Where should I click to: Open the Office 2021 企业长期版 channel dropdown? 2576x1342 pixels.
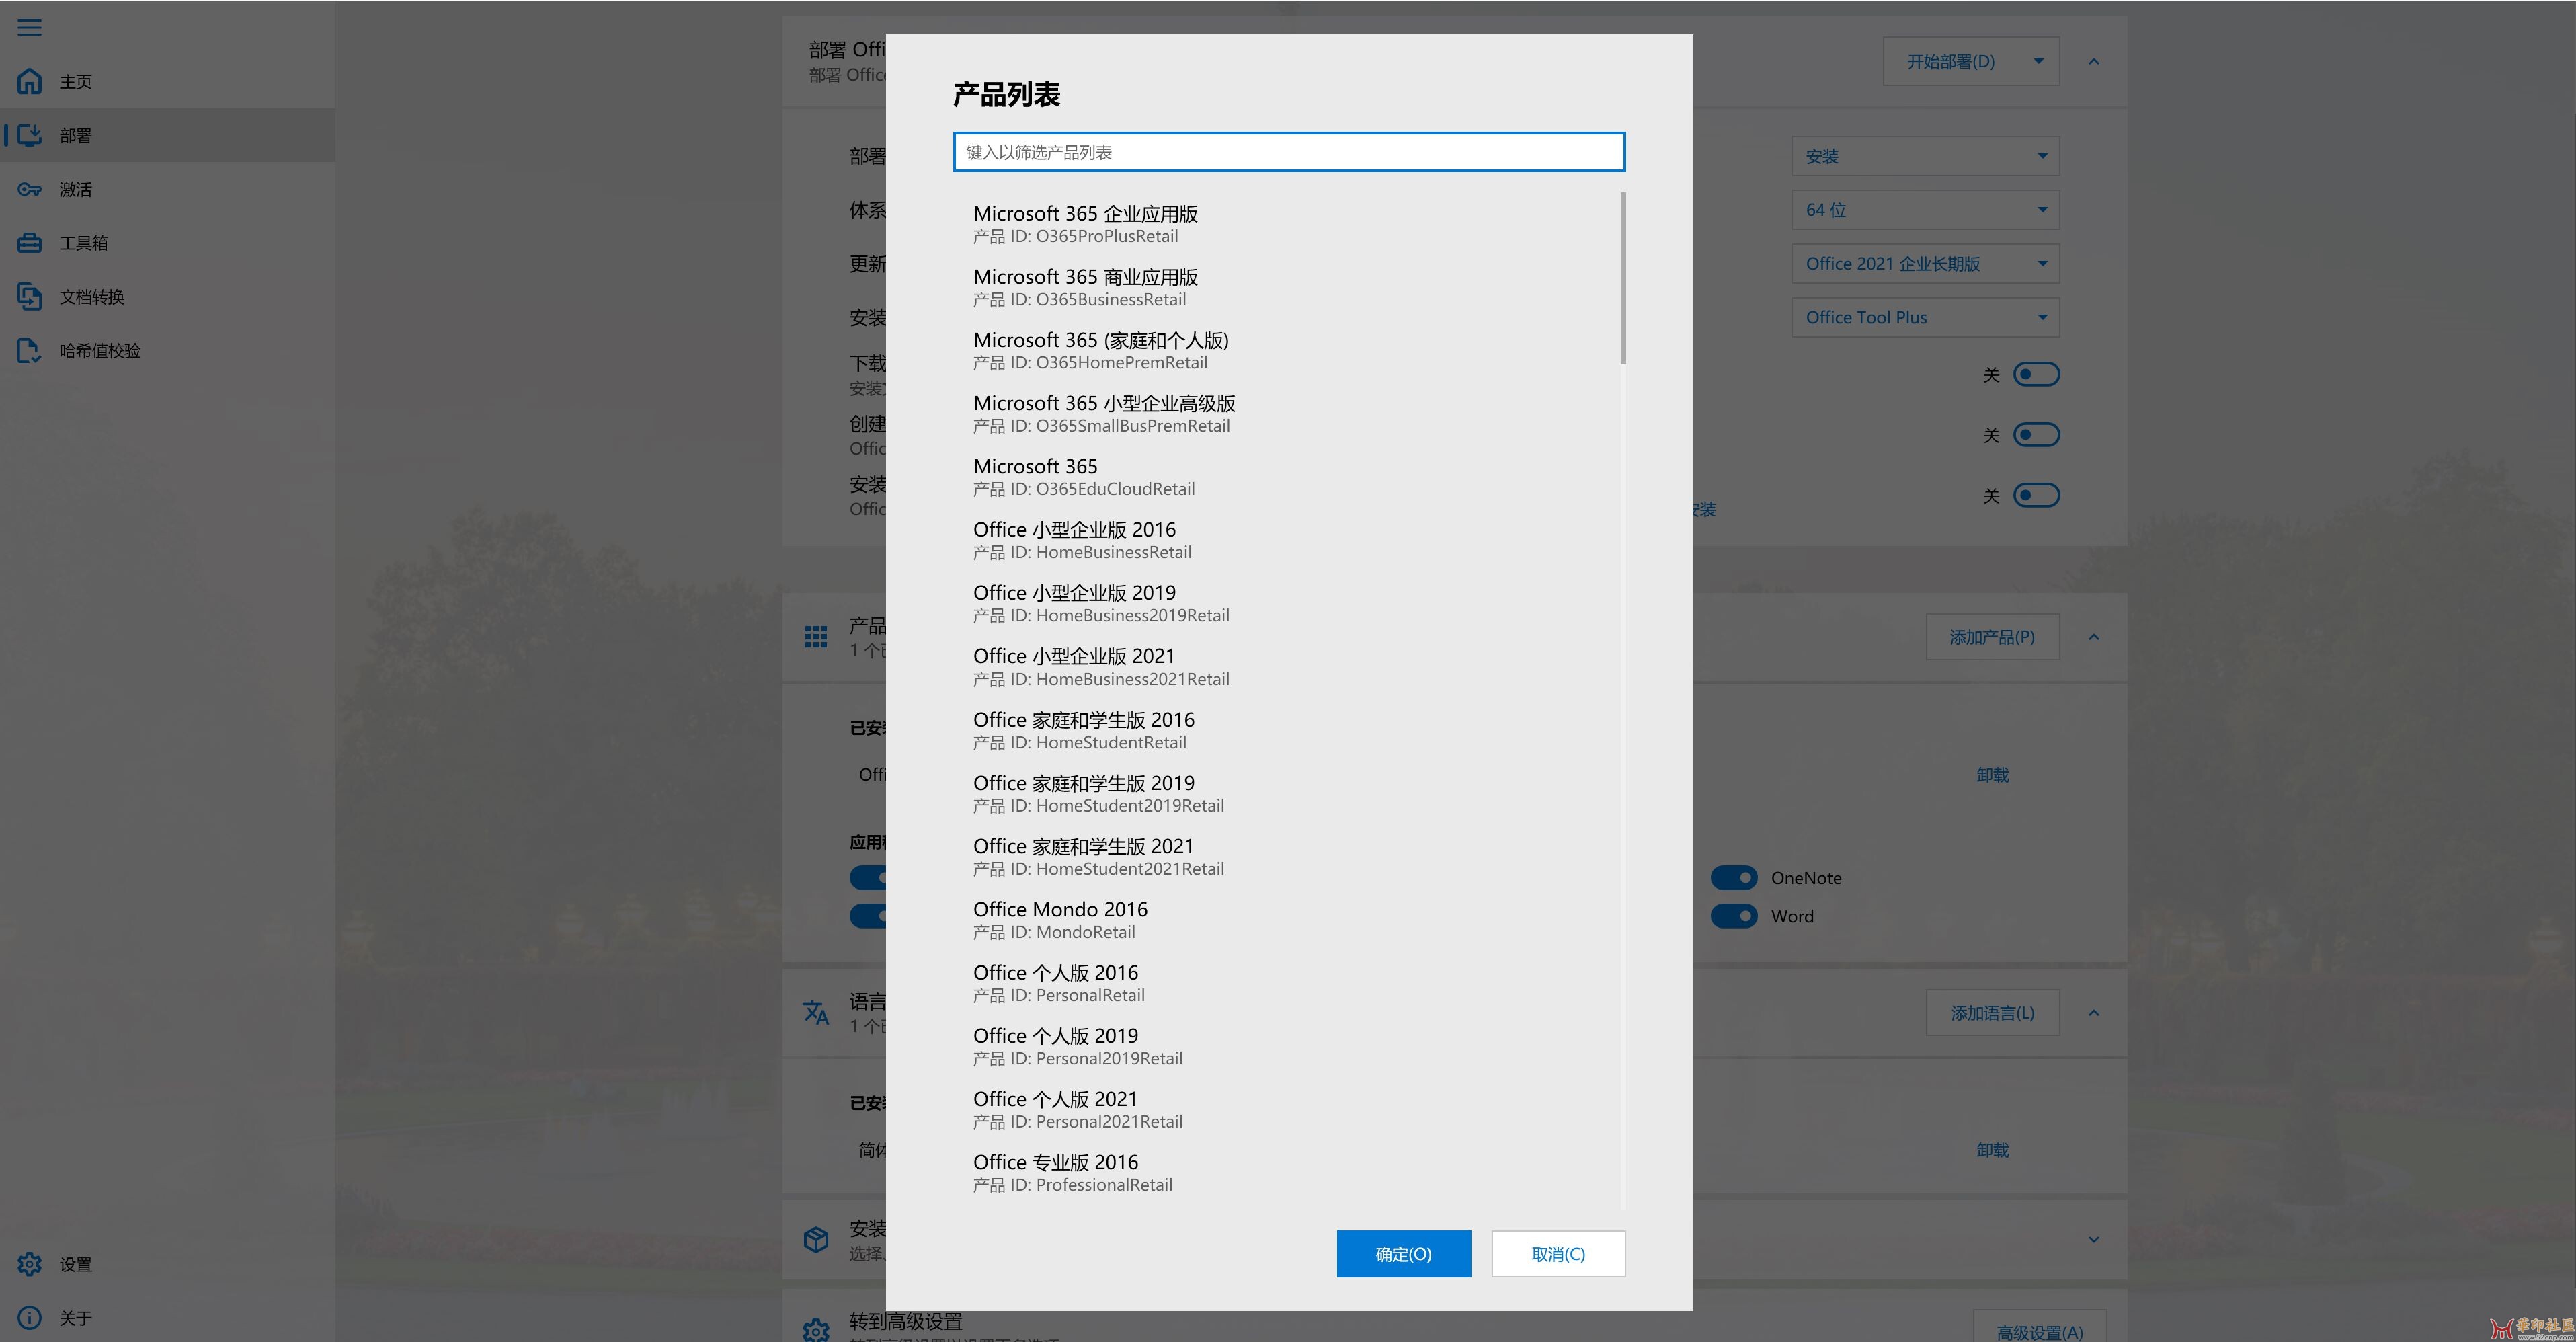[x=1925, y=264]
